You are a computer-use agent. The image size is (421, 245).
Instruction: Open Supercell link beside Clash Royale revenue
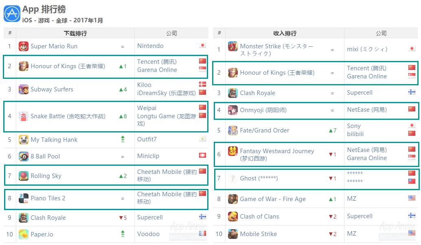coord(361,93)
